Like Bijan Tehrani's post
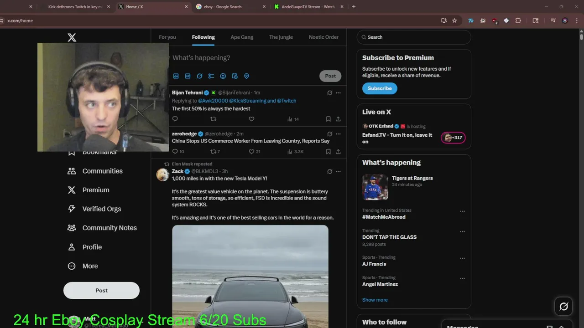 tap(251, 119)
